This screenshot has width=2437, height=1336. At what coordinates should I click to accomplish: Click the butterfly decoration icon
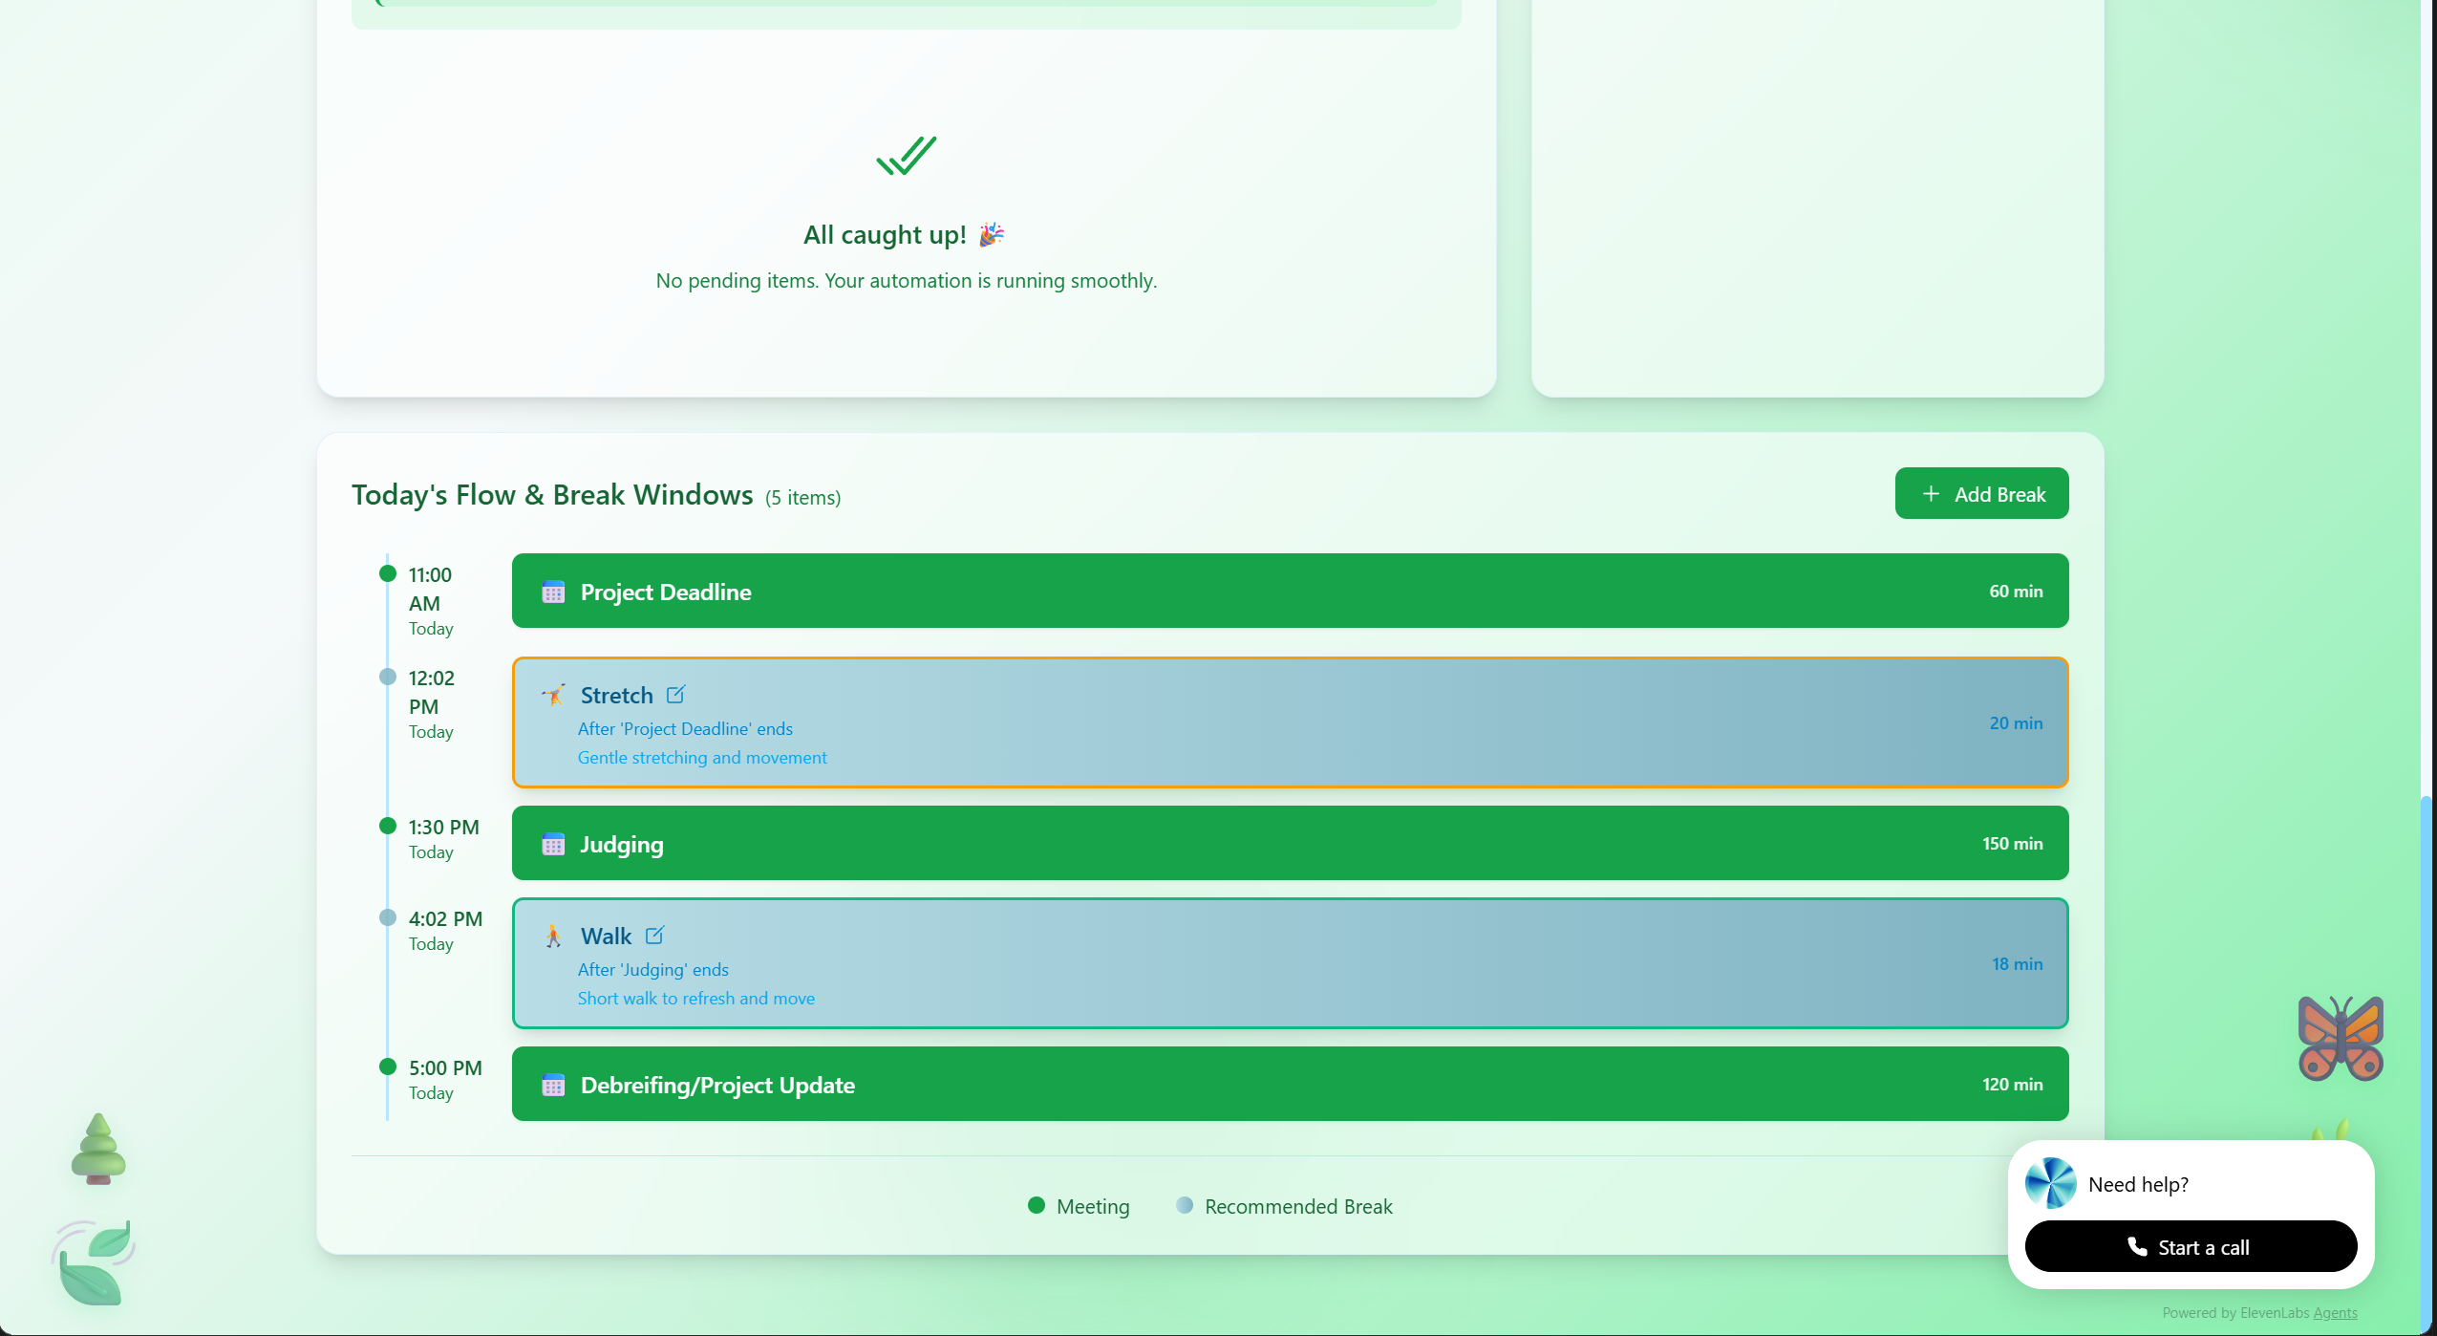(2340, 1039)
